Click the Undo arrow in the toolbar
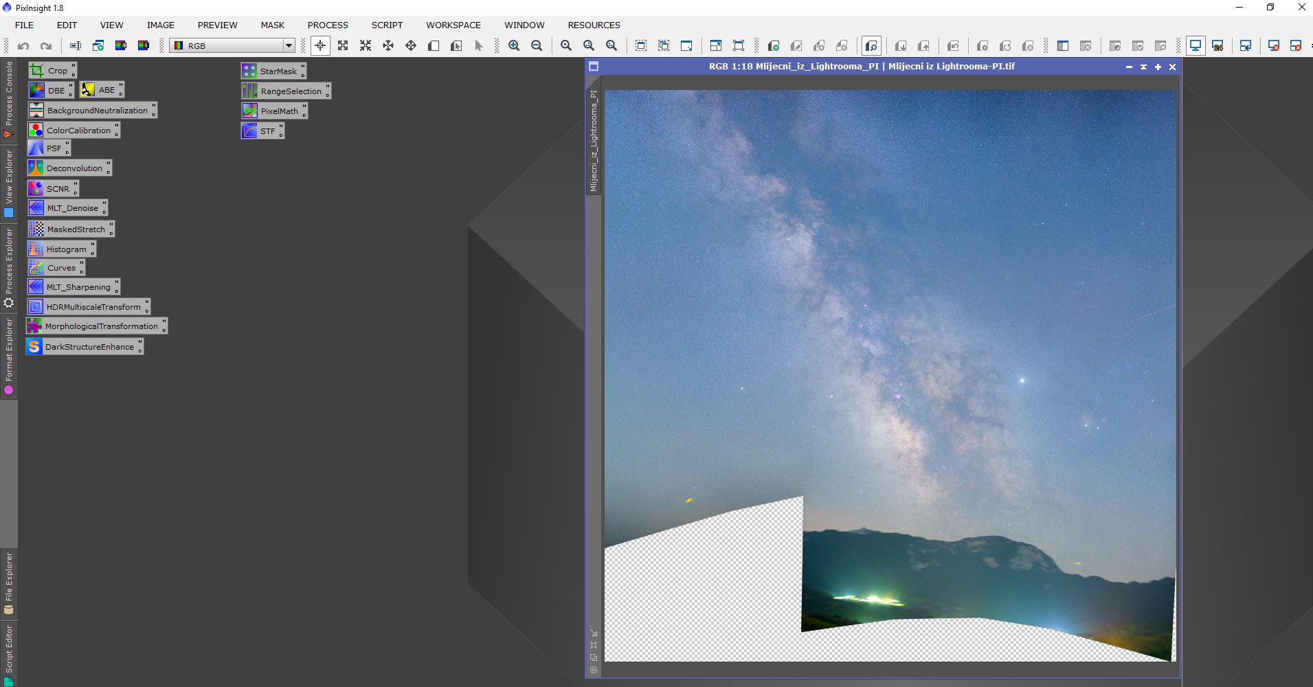The width and height of the screenshot is (1313, 687). point(23,46)
